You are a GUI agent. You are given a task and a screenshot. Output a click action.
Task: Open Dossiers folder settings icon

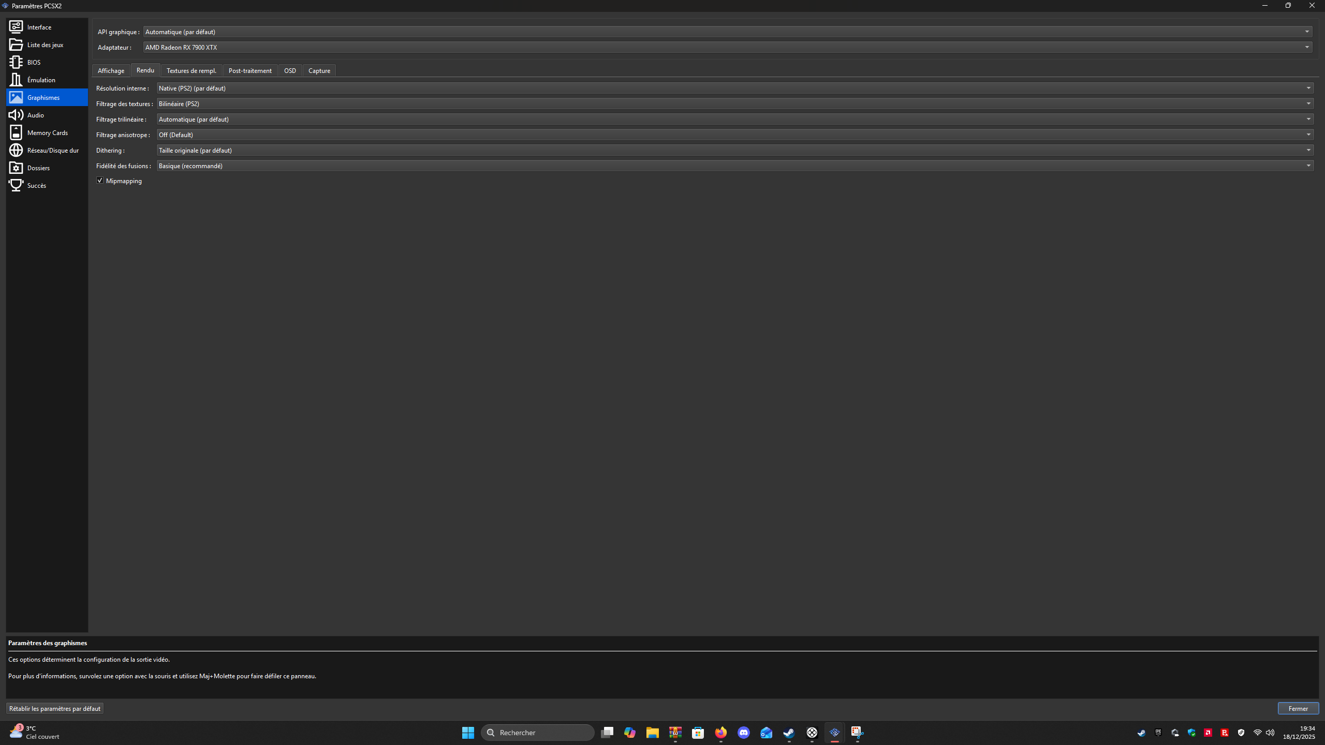pos(16,168)
